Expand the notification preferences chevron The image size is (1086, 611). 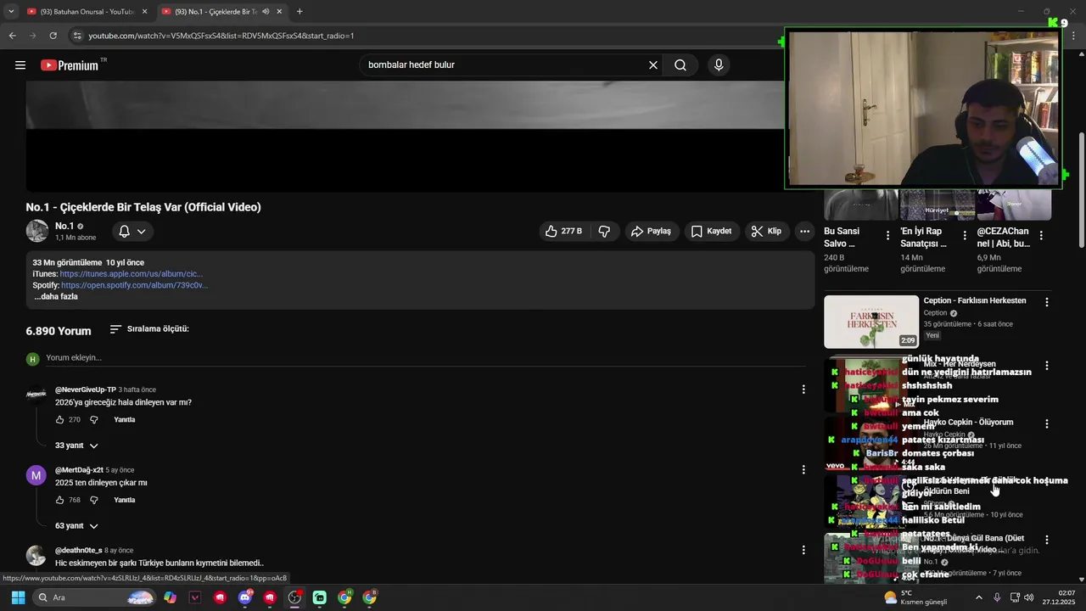pyautogui.click(x=142, y=231)
